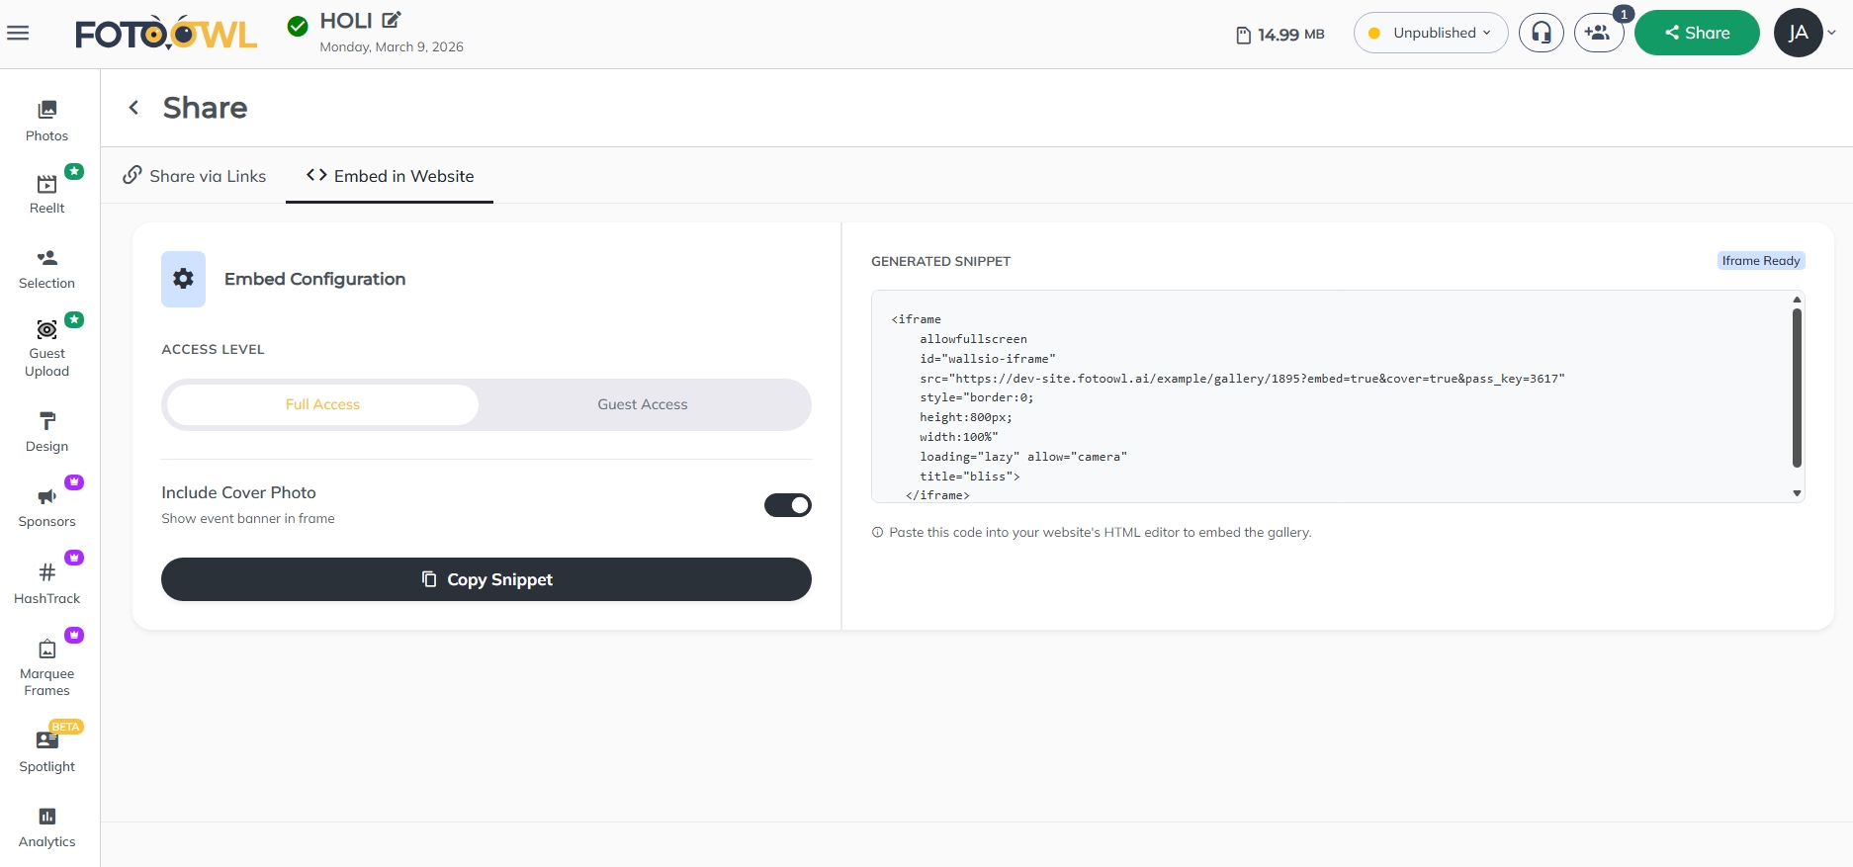Click the green Share button
The height and width of the screenshot is (867, 1853).
1697,33
